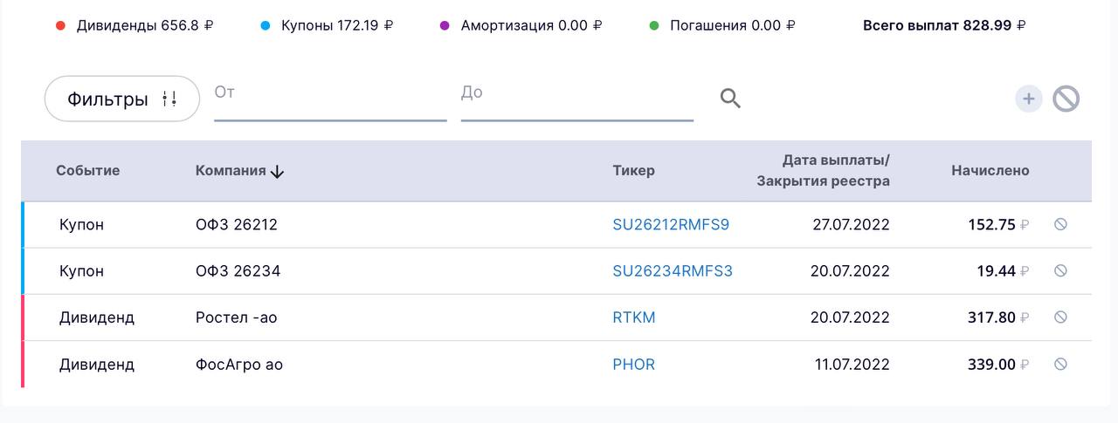Open the SU26212RMFS9 ticker link
1118x423 pixels.
click(x=671, y=224)
